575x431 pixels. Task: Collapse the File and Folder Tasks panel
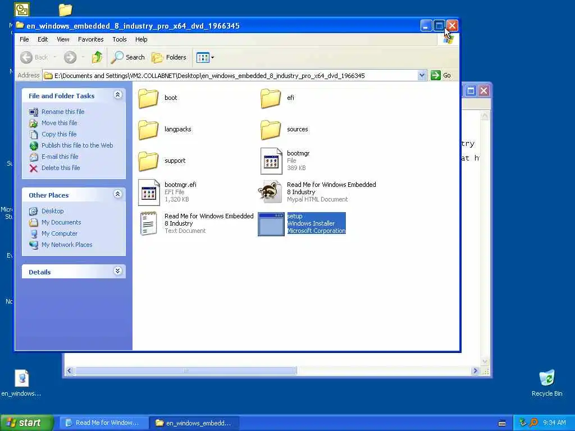[118, 95]
